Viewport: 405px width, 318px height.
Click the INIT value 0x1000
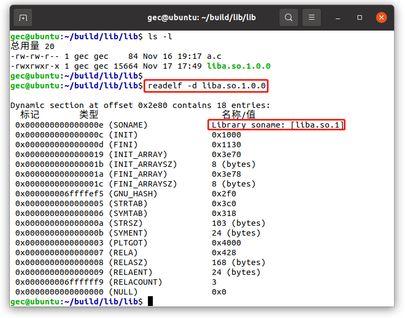click(227, 135)
